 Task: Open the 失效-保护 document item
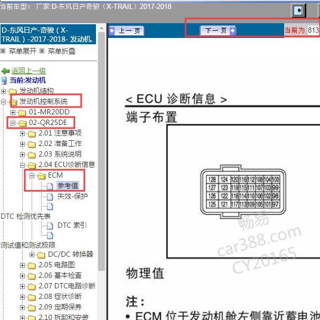coord(72,196)
